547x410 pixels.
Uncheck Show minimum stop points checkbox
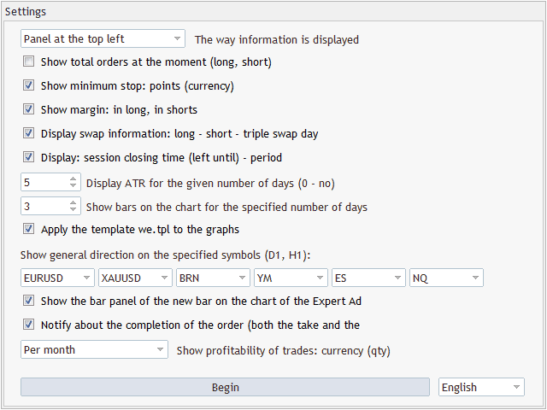pyautogui.click(x=29, y=85)
